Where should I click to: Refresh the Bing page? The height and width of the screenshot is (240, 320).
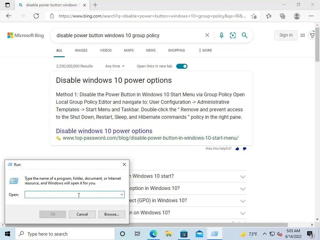[36, 16]
